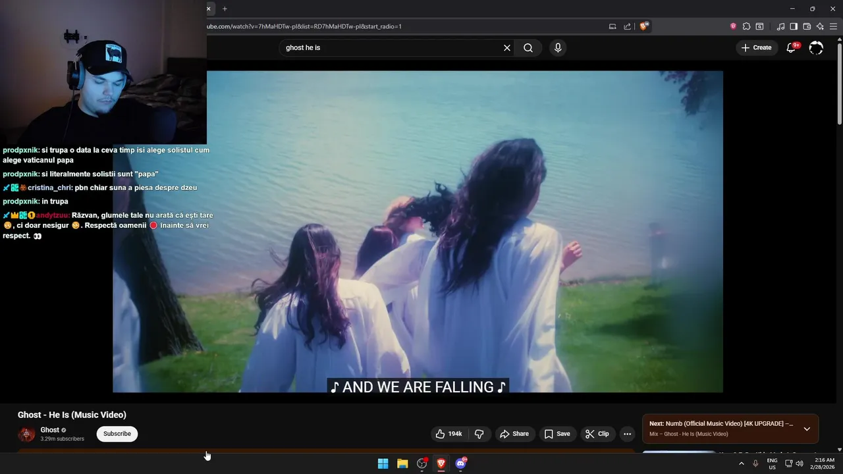This screenshot has width=843, height=474.
Task: Dislike the video
Action: 479,434
